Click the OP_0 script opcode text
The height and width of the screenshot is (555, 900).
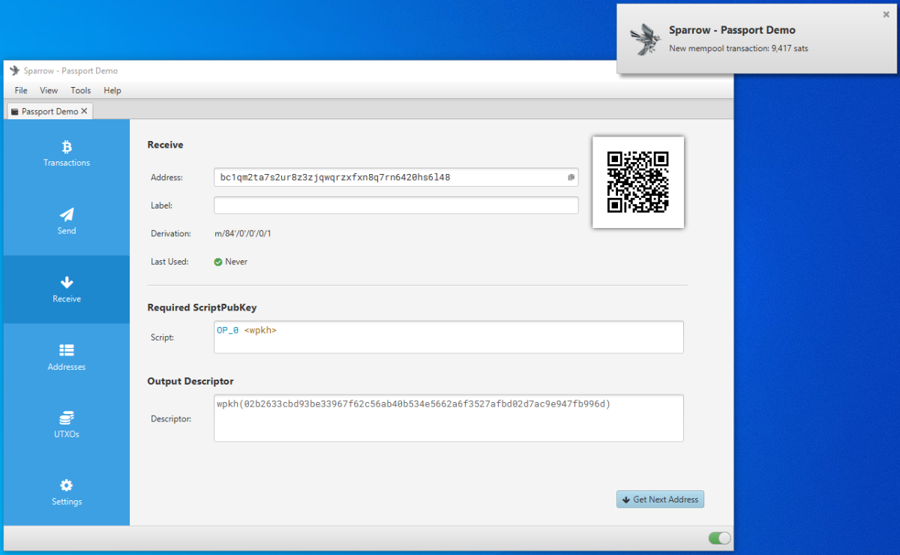227,330
